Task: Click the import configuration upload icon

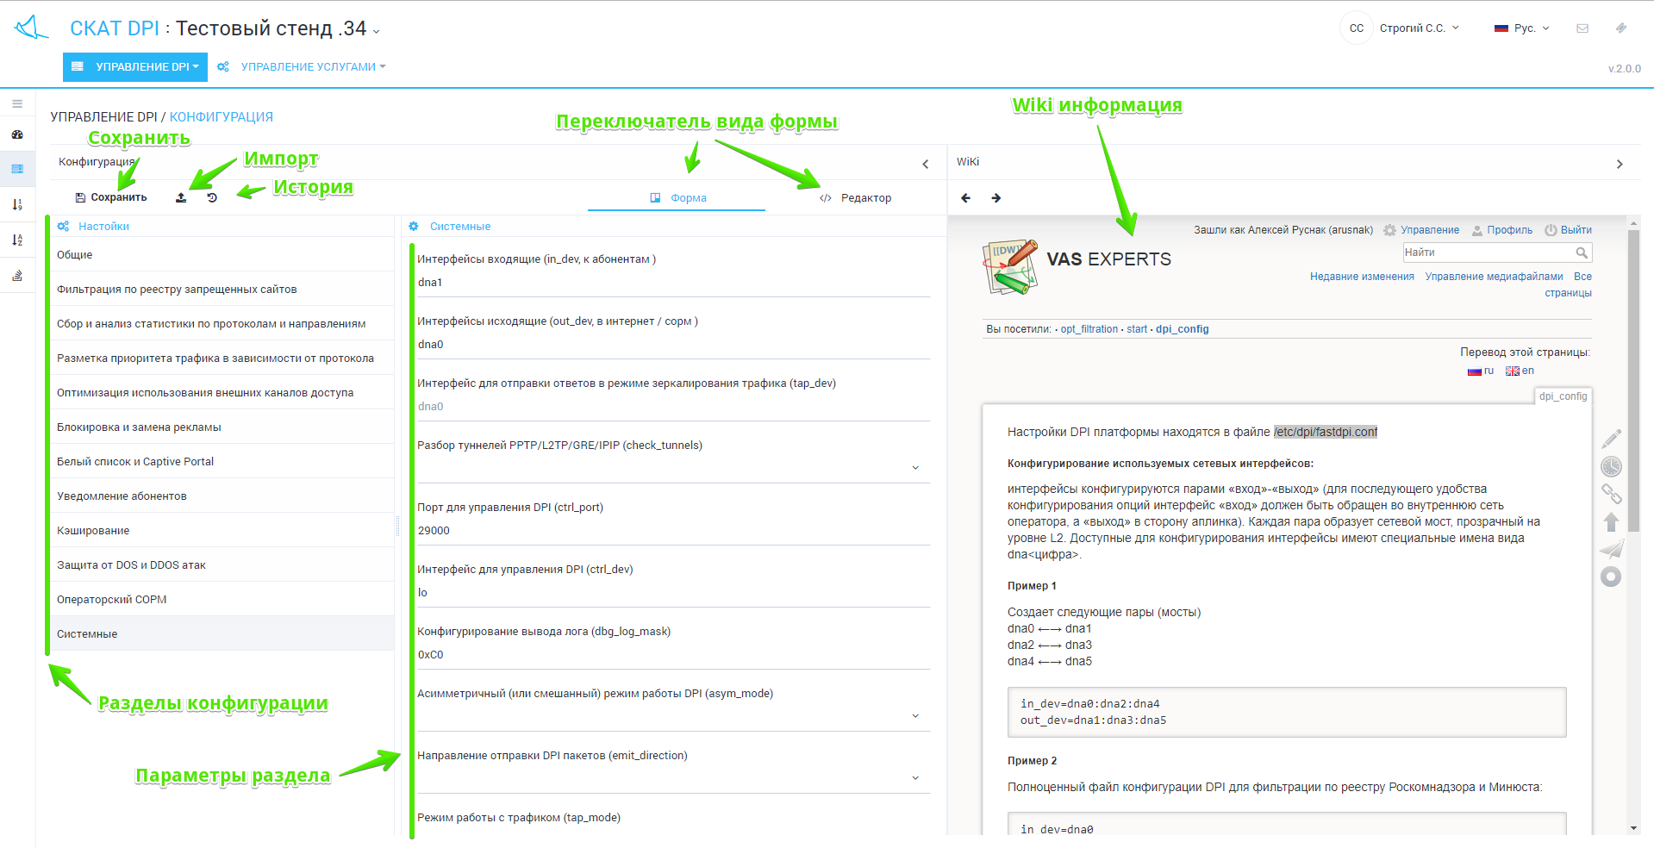Action: click(x=181, y=197)
